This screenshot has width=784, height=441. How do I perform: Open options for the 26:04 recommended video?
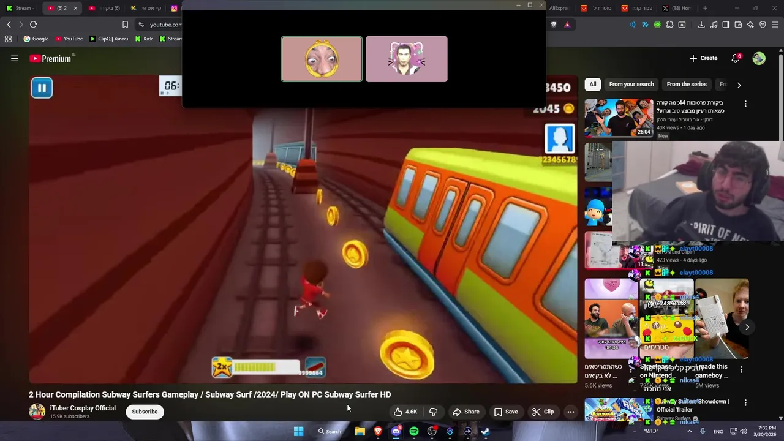745,104
